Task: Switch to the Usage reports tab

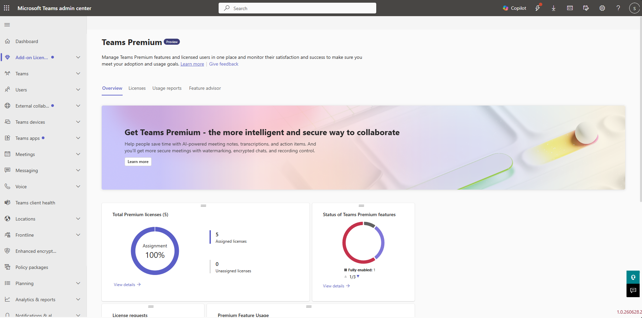Action: coord(167,88)
